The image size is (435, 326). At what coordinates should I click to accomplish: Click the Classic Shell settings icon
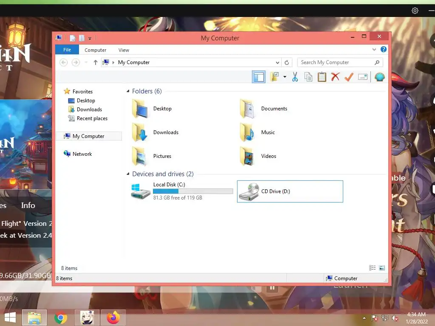pos(379,77)
